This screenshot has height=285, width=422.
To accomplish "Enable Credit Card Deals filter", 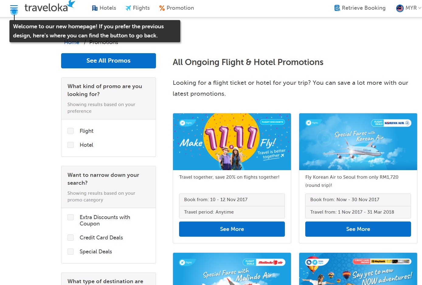I will pos(71,238).
